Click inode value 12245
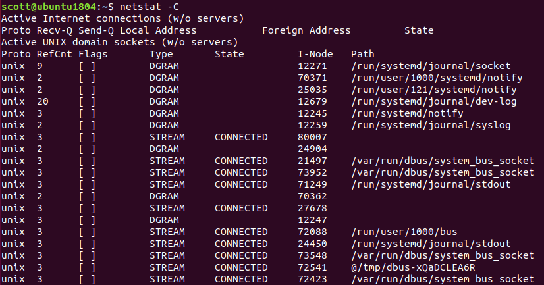Image resolution: width=544 pixels, height=285 pixels. (x=312, y=113)
